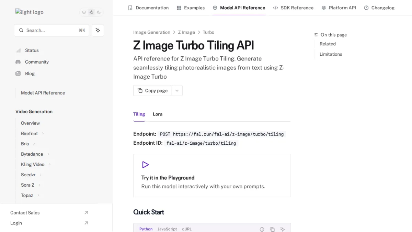This screenshot has width=412, height=232.
Task: Click the Login external arrow icon
Action: 86,223
